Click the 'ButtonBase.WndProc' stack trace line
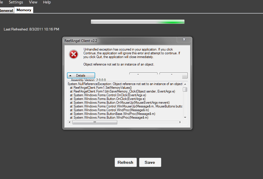The height and width of the screenshot is (179, 263). point(113,114)
